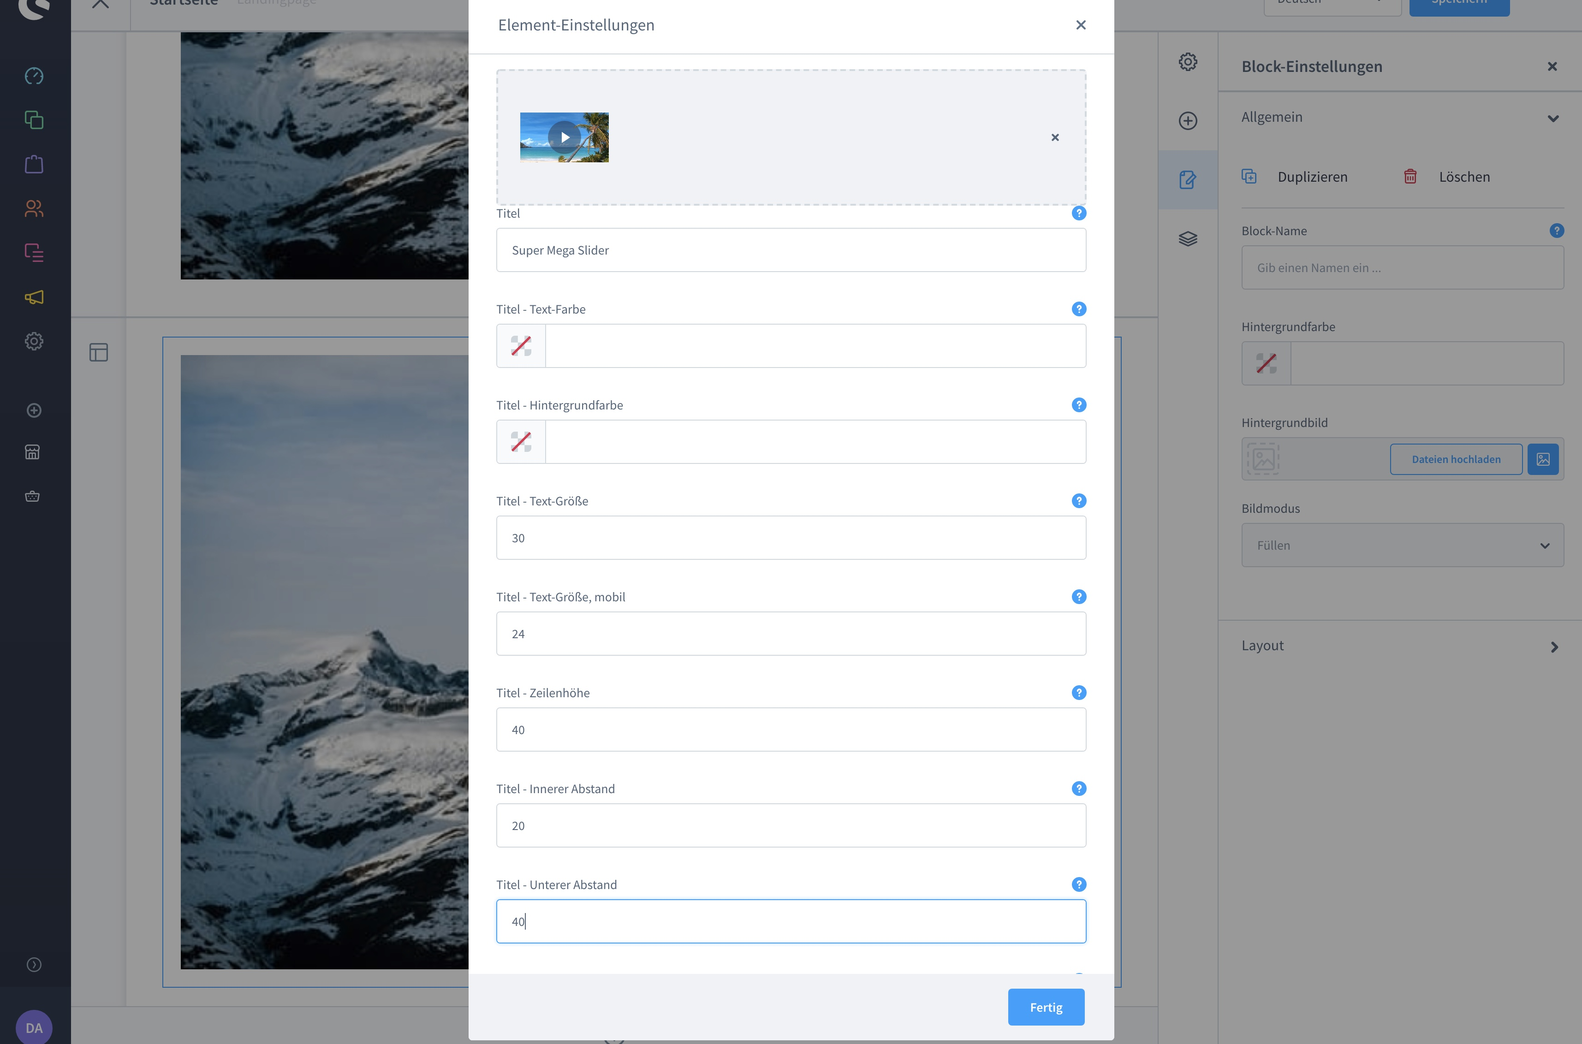Open the layers navigator icon

coord(1188,238)
